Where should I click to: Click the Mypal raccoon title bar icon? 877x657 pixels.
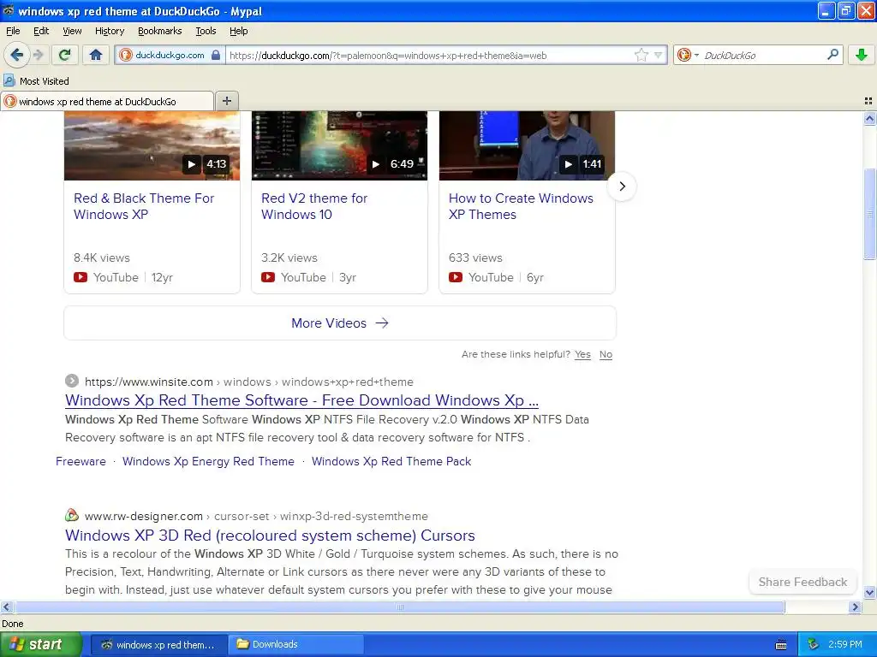9,10
